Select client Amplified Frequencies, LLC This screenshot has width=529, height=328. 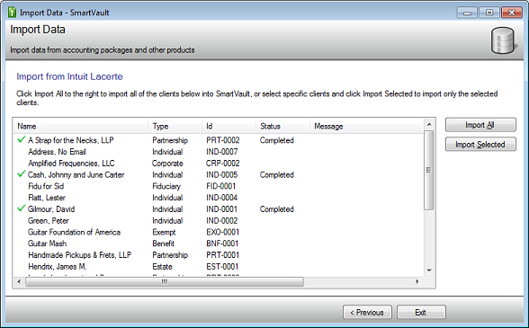point(71,164)
